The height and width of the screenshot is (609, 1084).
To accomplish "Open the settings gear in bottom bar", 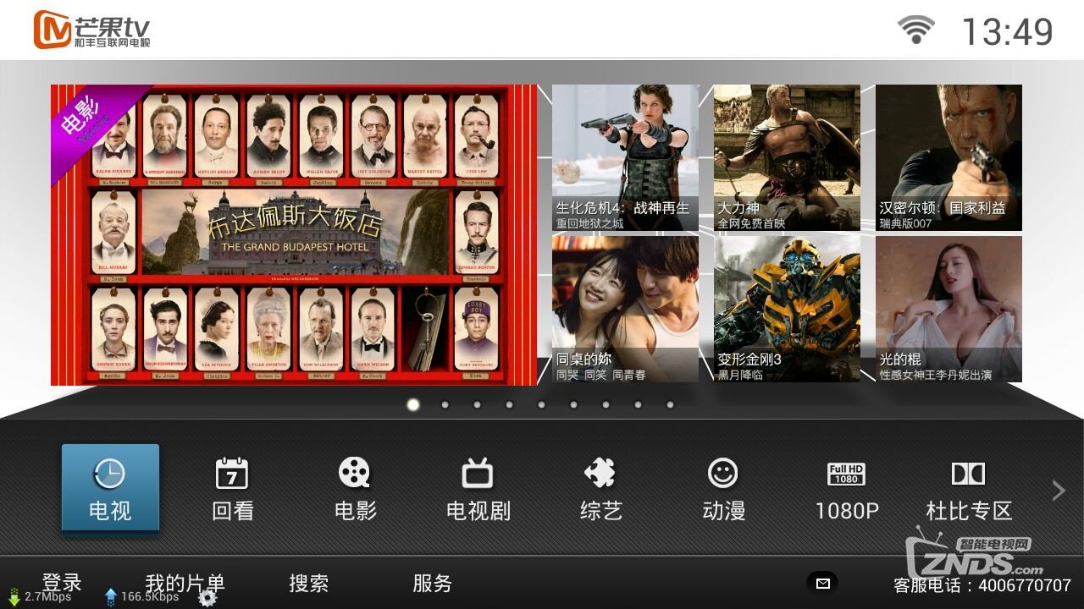I will [207, 597].
